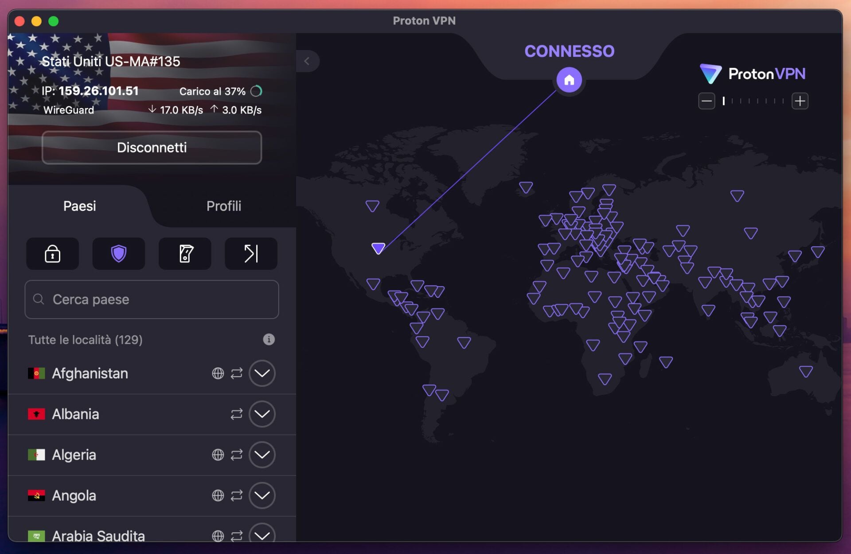Click the plus to zoom the map
This screenshot has width=851, height=554.
pyautogui.click(x=800, y=101)
